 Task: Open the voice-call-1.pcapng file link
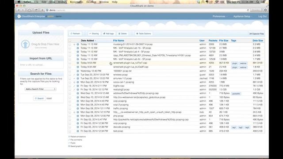(x=124, y=82)
